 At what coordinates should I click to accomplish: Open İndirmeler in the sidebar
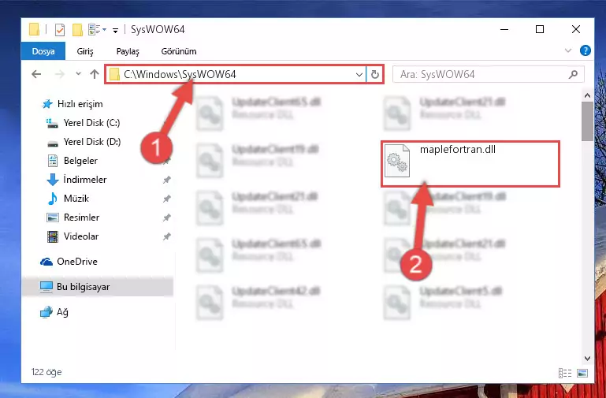tap(76, 180)
